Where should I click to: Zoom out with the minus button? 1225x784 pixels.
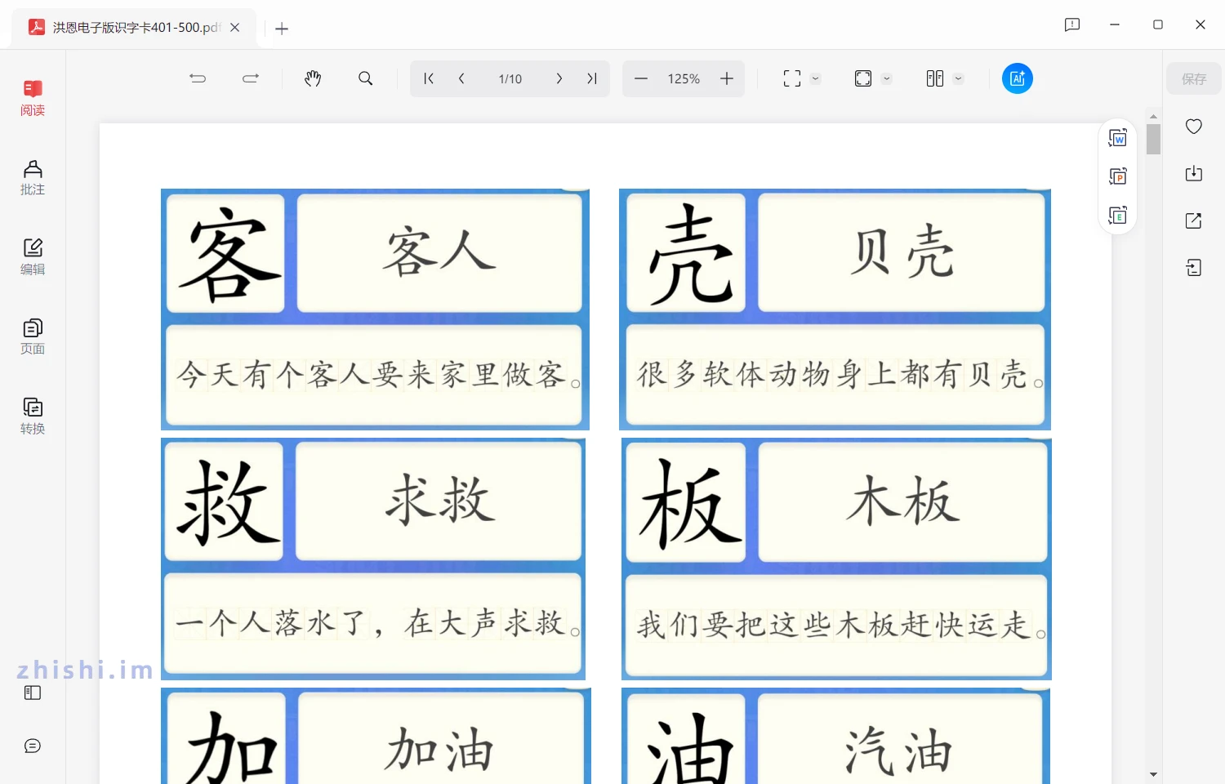(x=641, y=78)
